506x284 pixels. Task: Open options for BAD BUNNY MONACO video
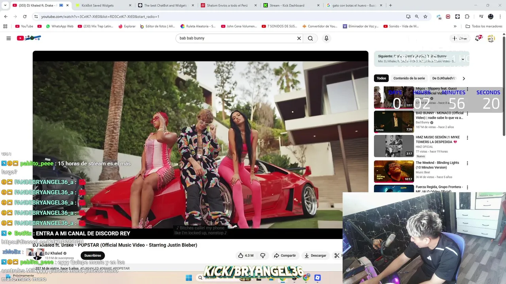pos(467,114)
